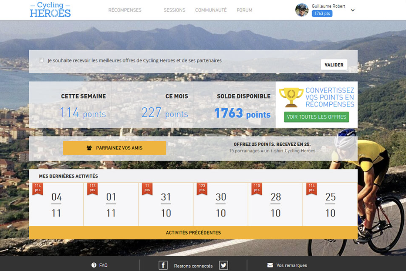Click the 1763 pts badge in the header

pos(322,13)
